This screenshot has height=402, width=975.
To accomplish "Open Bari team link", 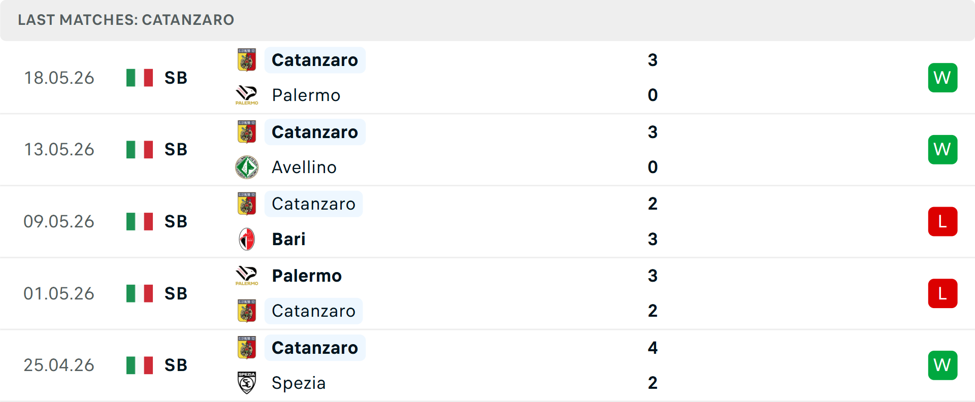I will (x=288, y=239).
